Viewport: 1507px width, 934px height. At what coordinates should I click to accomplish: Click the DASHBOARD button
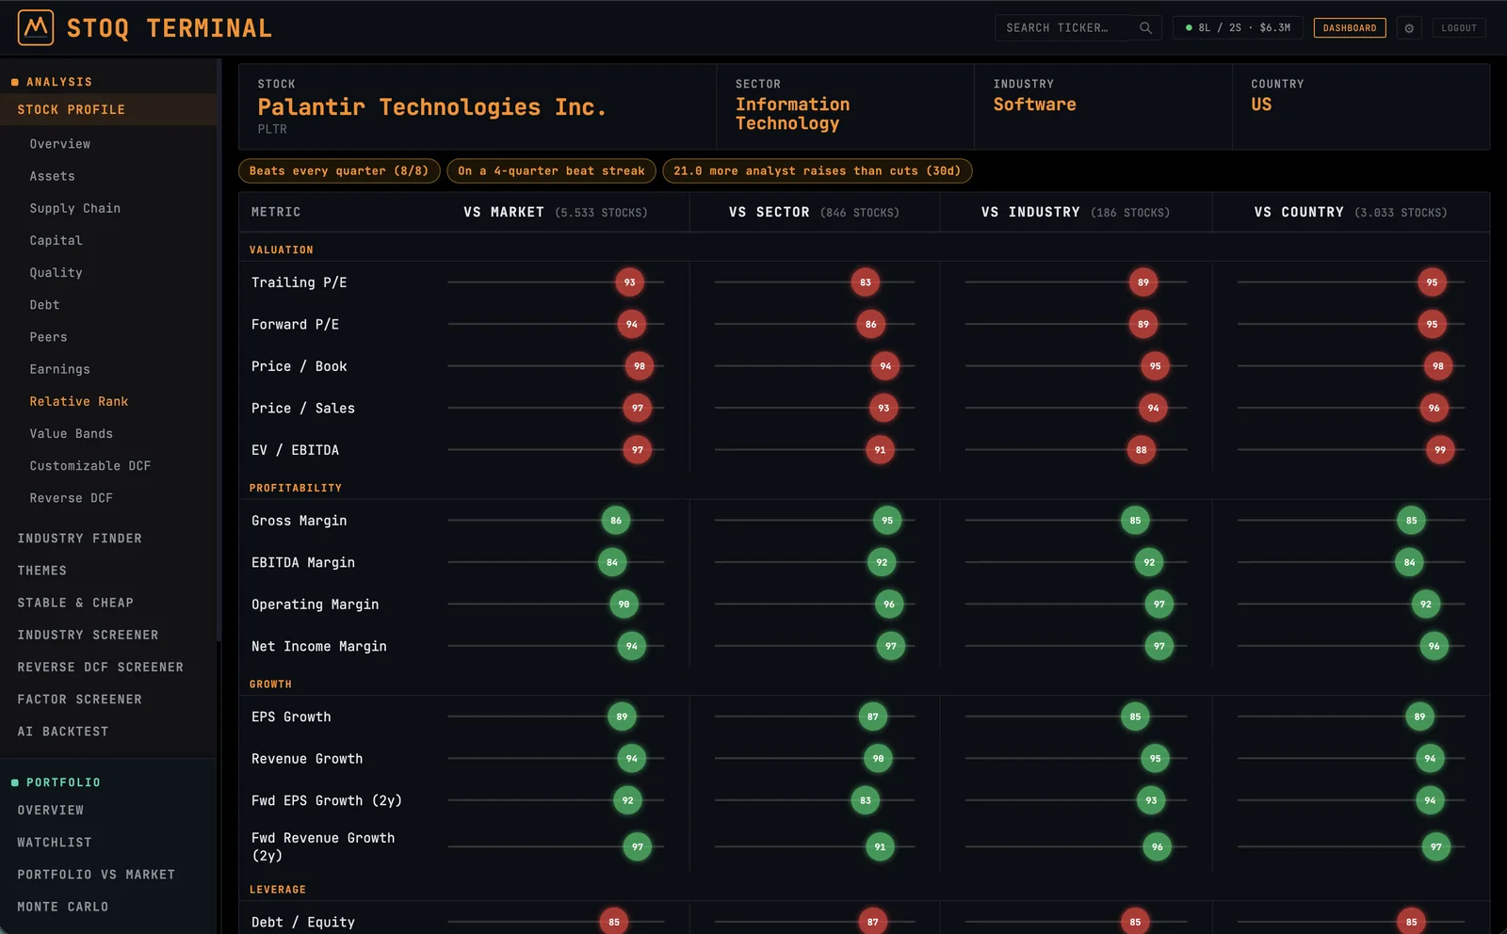pos(1350,28)
